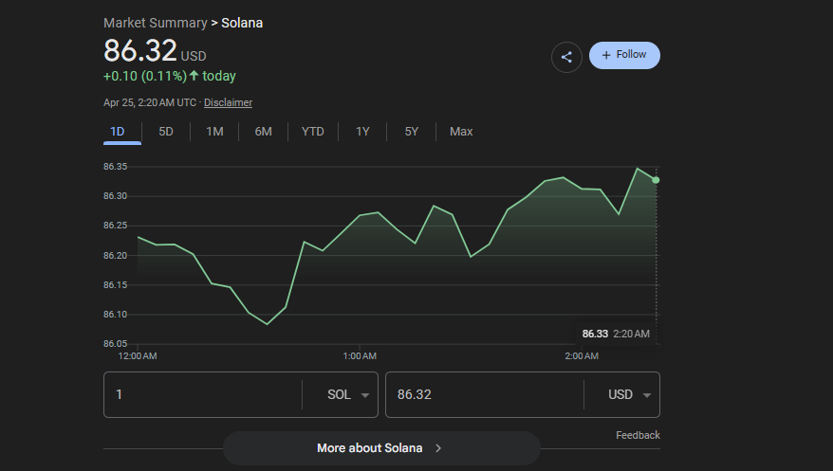Show the 6M price range
Screen dimensions: 833x471
click(263, 132)
